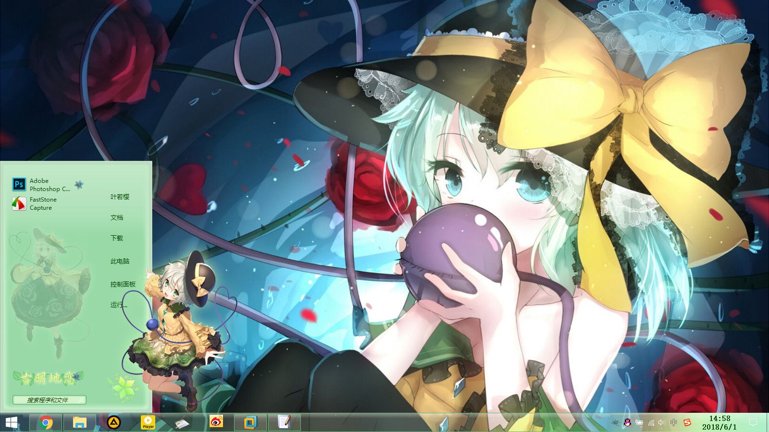Open the Sogou input method tray icon
The image size is (769, 432).
coord(687,422)
